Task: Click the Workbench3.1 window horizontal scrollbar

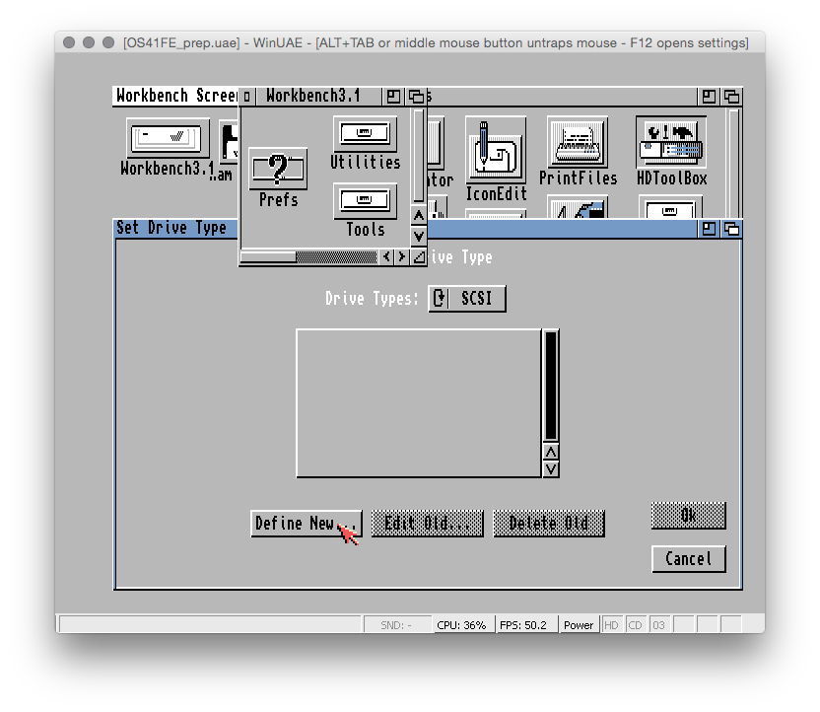Action: pyautogui.click(x=308, y=256)
